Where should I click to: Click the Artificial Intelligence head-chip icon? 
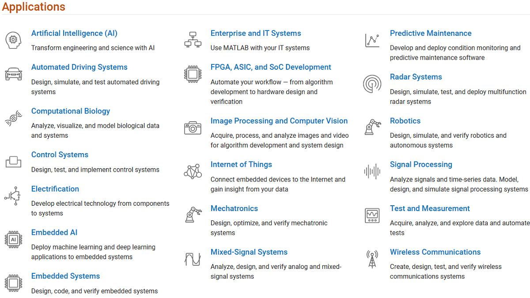[x=13, y=40]
